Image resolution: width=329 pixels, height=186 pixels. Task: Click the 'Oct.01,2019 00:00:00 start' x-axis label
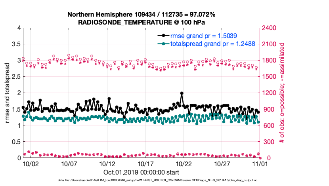click(x=141, y=172)
